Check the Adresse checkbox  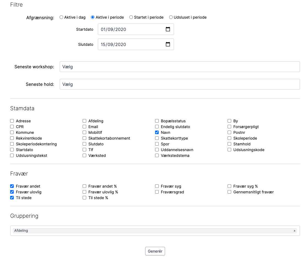[x=12, y=121]
